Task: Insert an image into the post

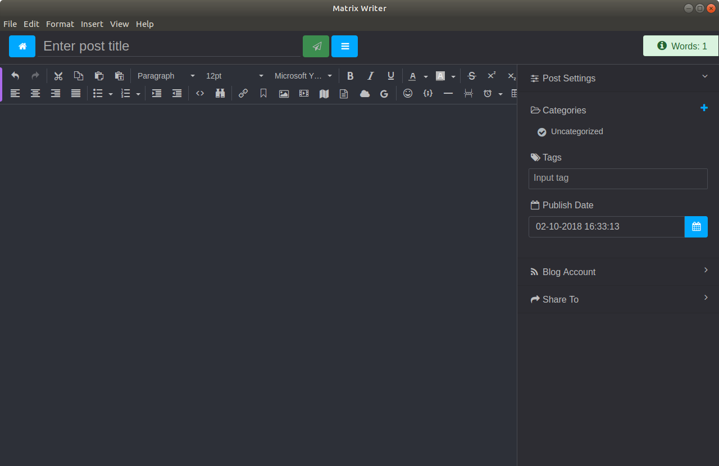Action: click(284, 94)
